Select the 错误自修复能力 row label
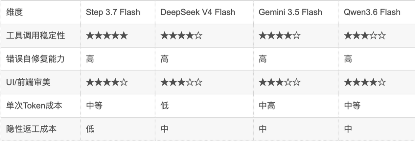415x142 pixels. coord(35,59)
